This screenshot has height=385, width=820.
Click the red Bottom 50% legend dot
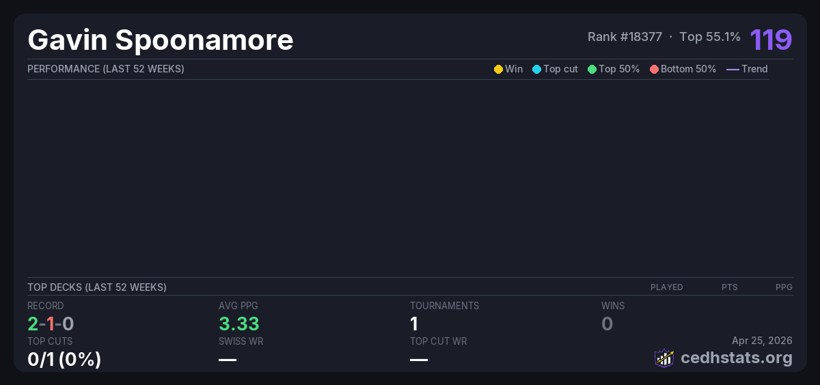click(x=654, y=69)
